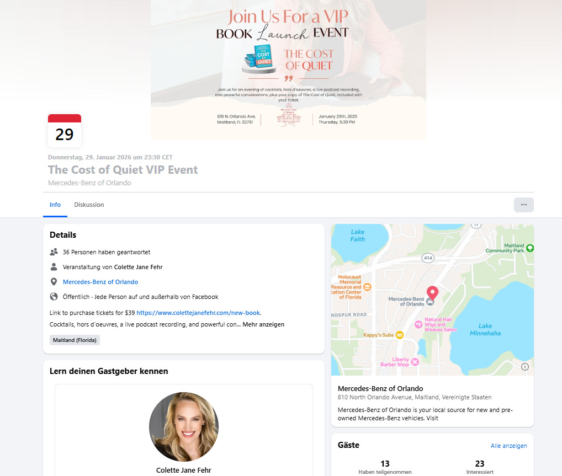Click the Maitland (Florida) tag

point(75,340)
